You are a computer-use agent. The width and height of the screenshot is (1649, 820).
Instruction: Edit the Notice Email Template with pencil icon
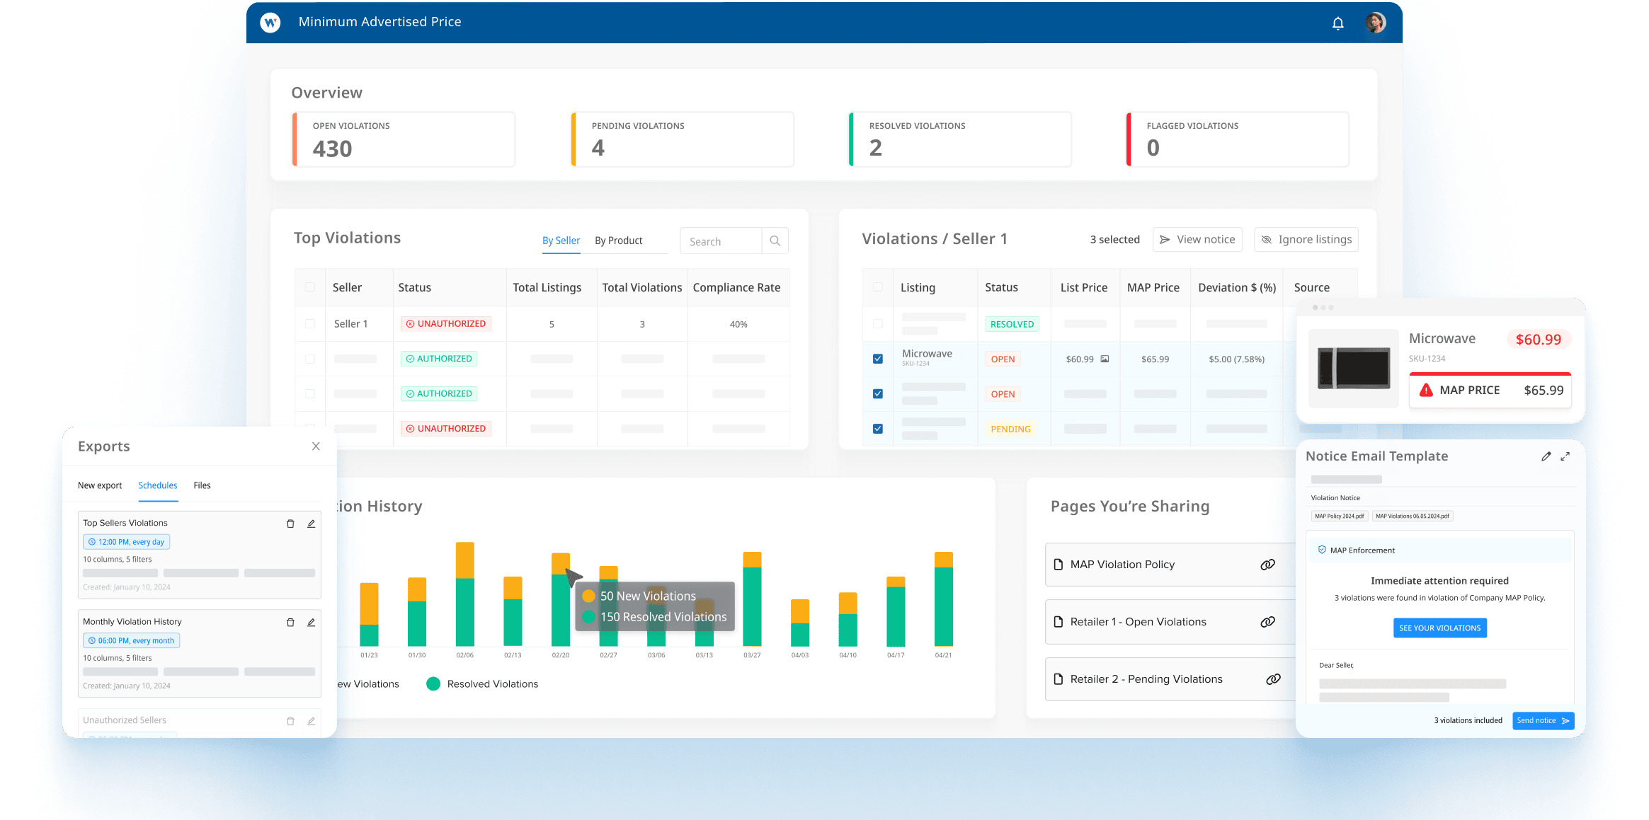[x=1546, y=457]
